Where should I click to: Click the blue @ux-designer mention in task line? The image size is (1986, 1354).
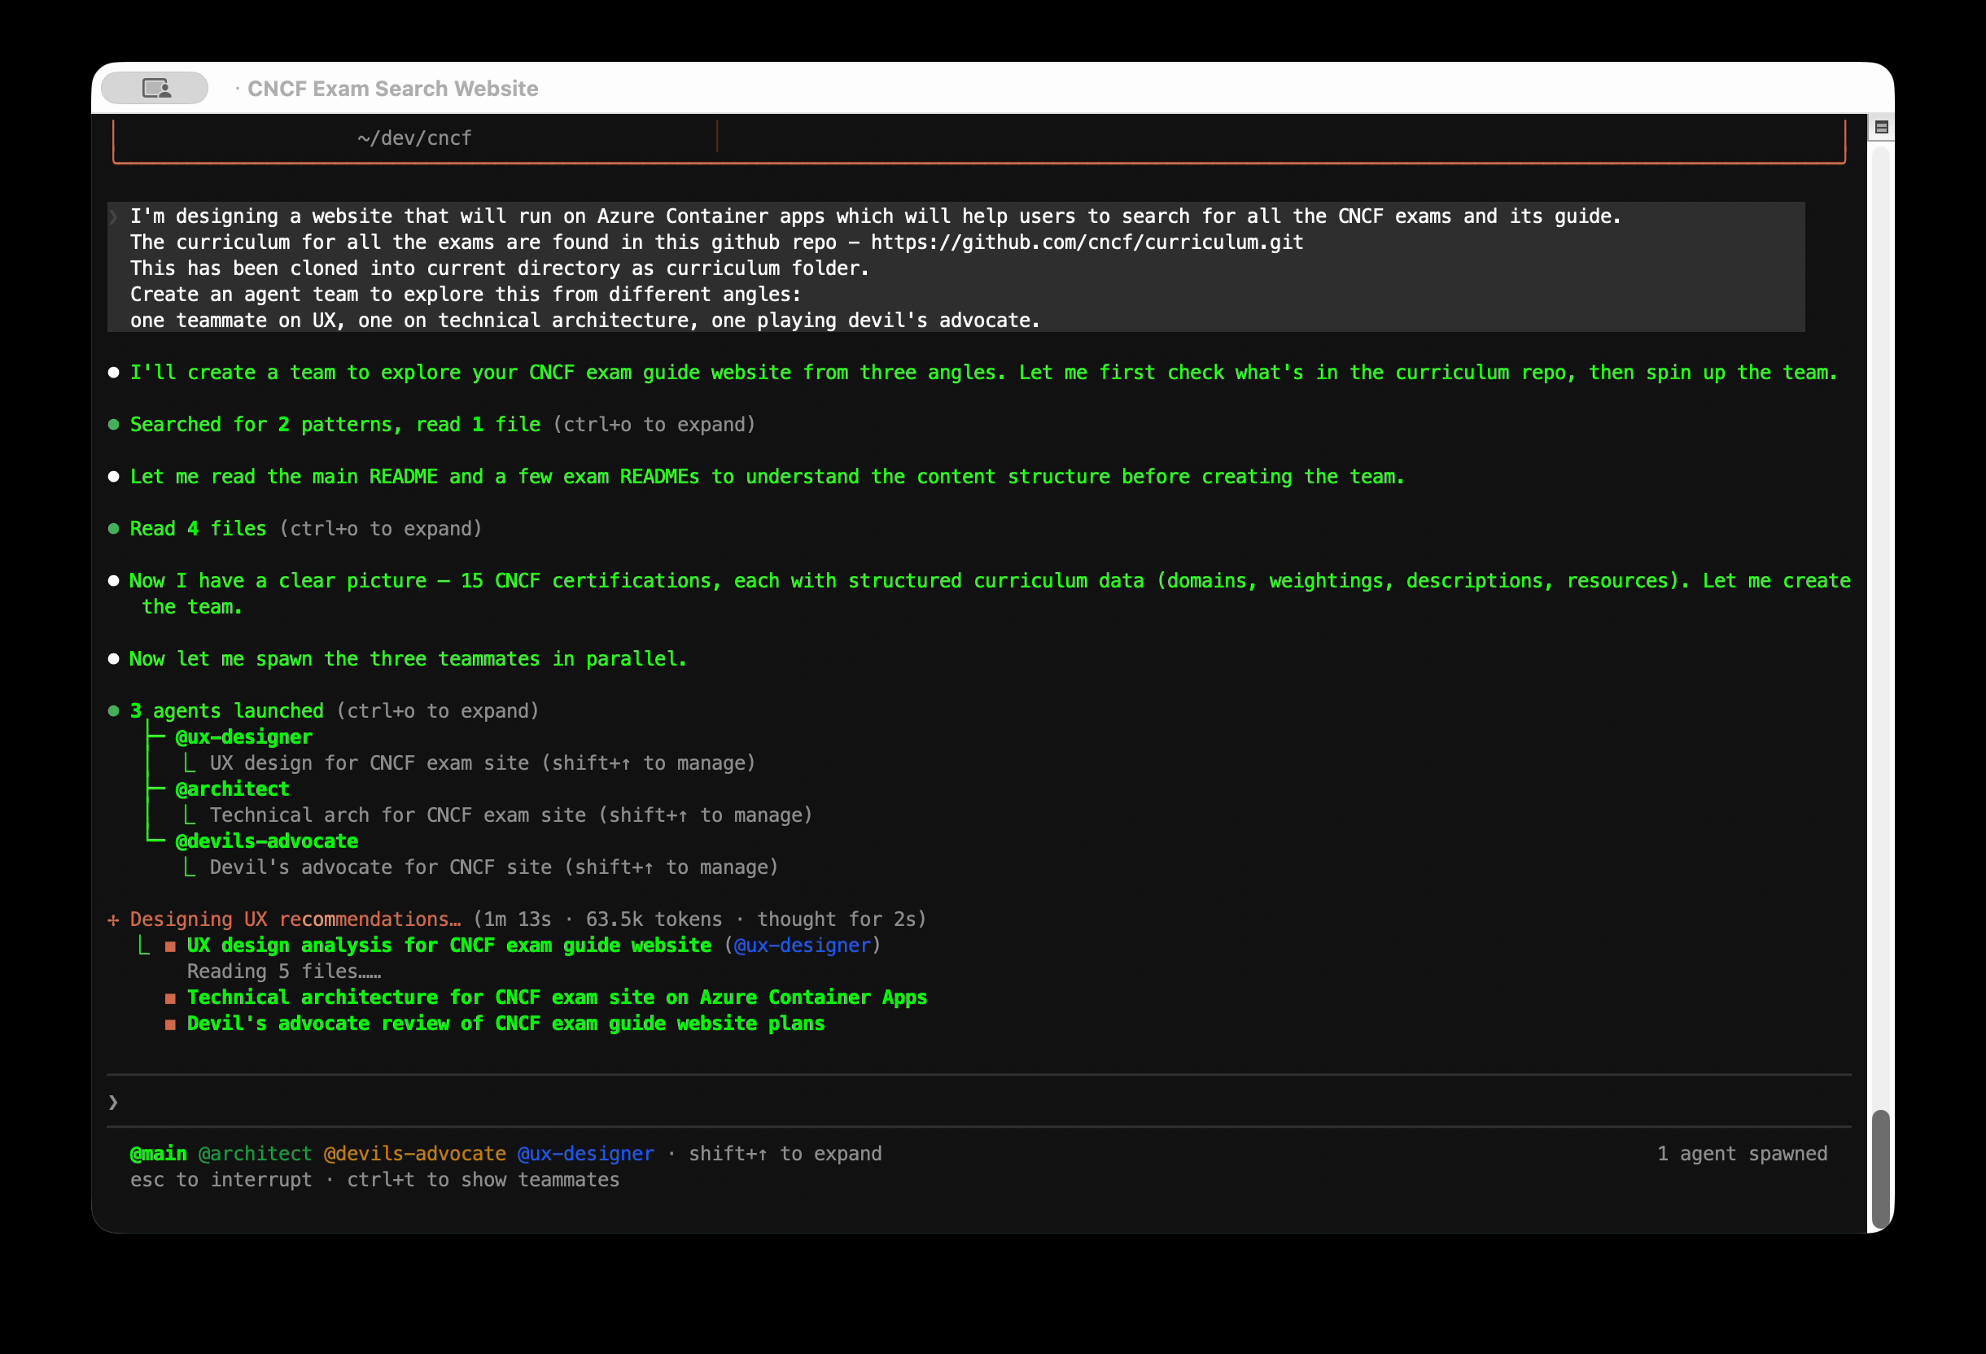802,946
